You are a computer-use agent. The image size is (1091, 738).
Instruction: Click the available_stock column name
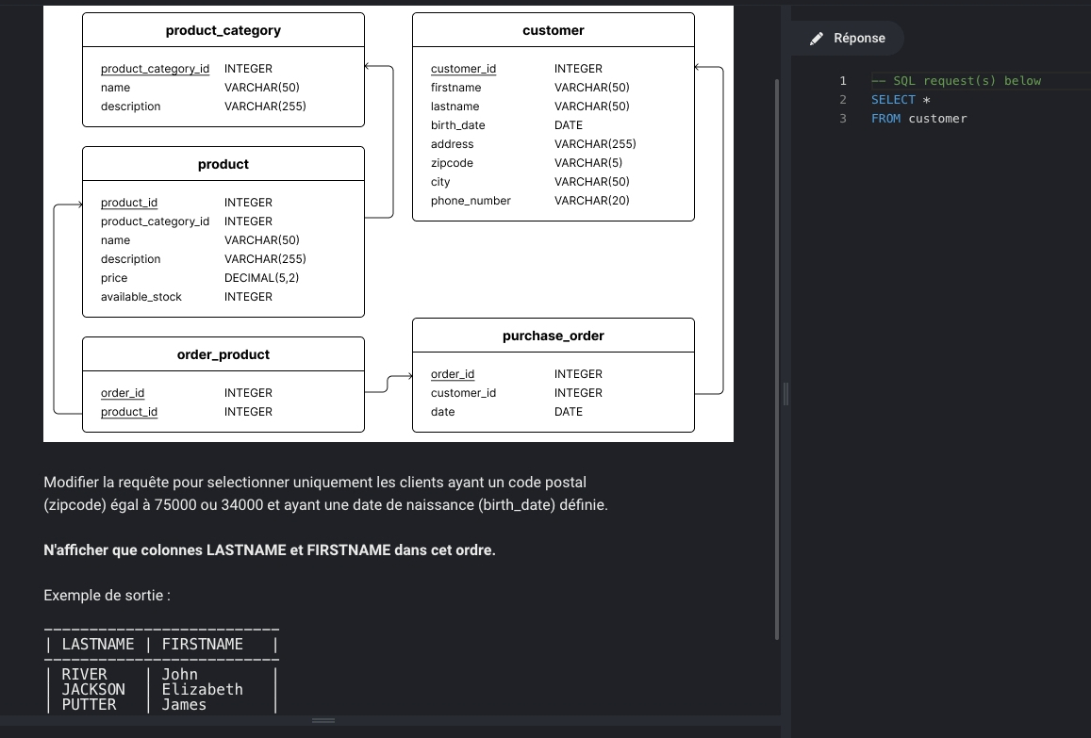tap(141, 296)
